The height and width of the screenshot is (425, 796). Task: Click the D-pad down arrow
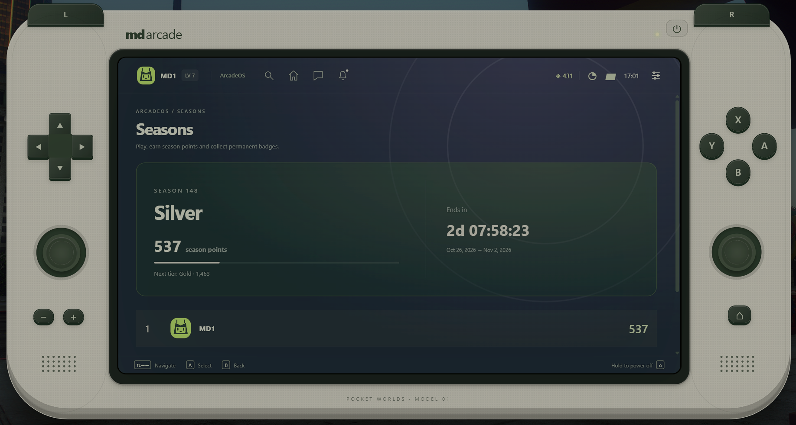pos(60,168)
